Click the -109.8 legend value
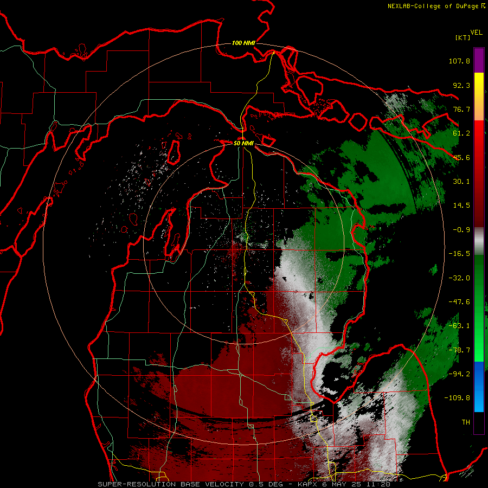 coord(457,398)
